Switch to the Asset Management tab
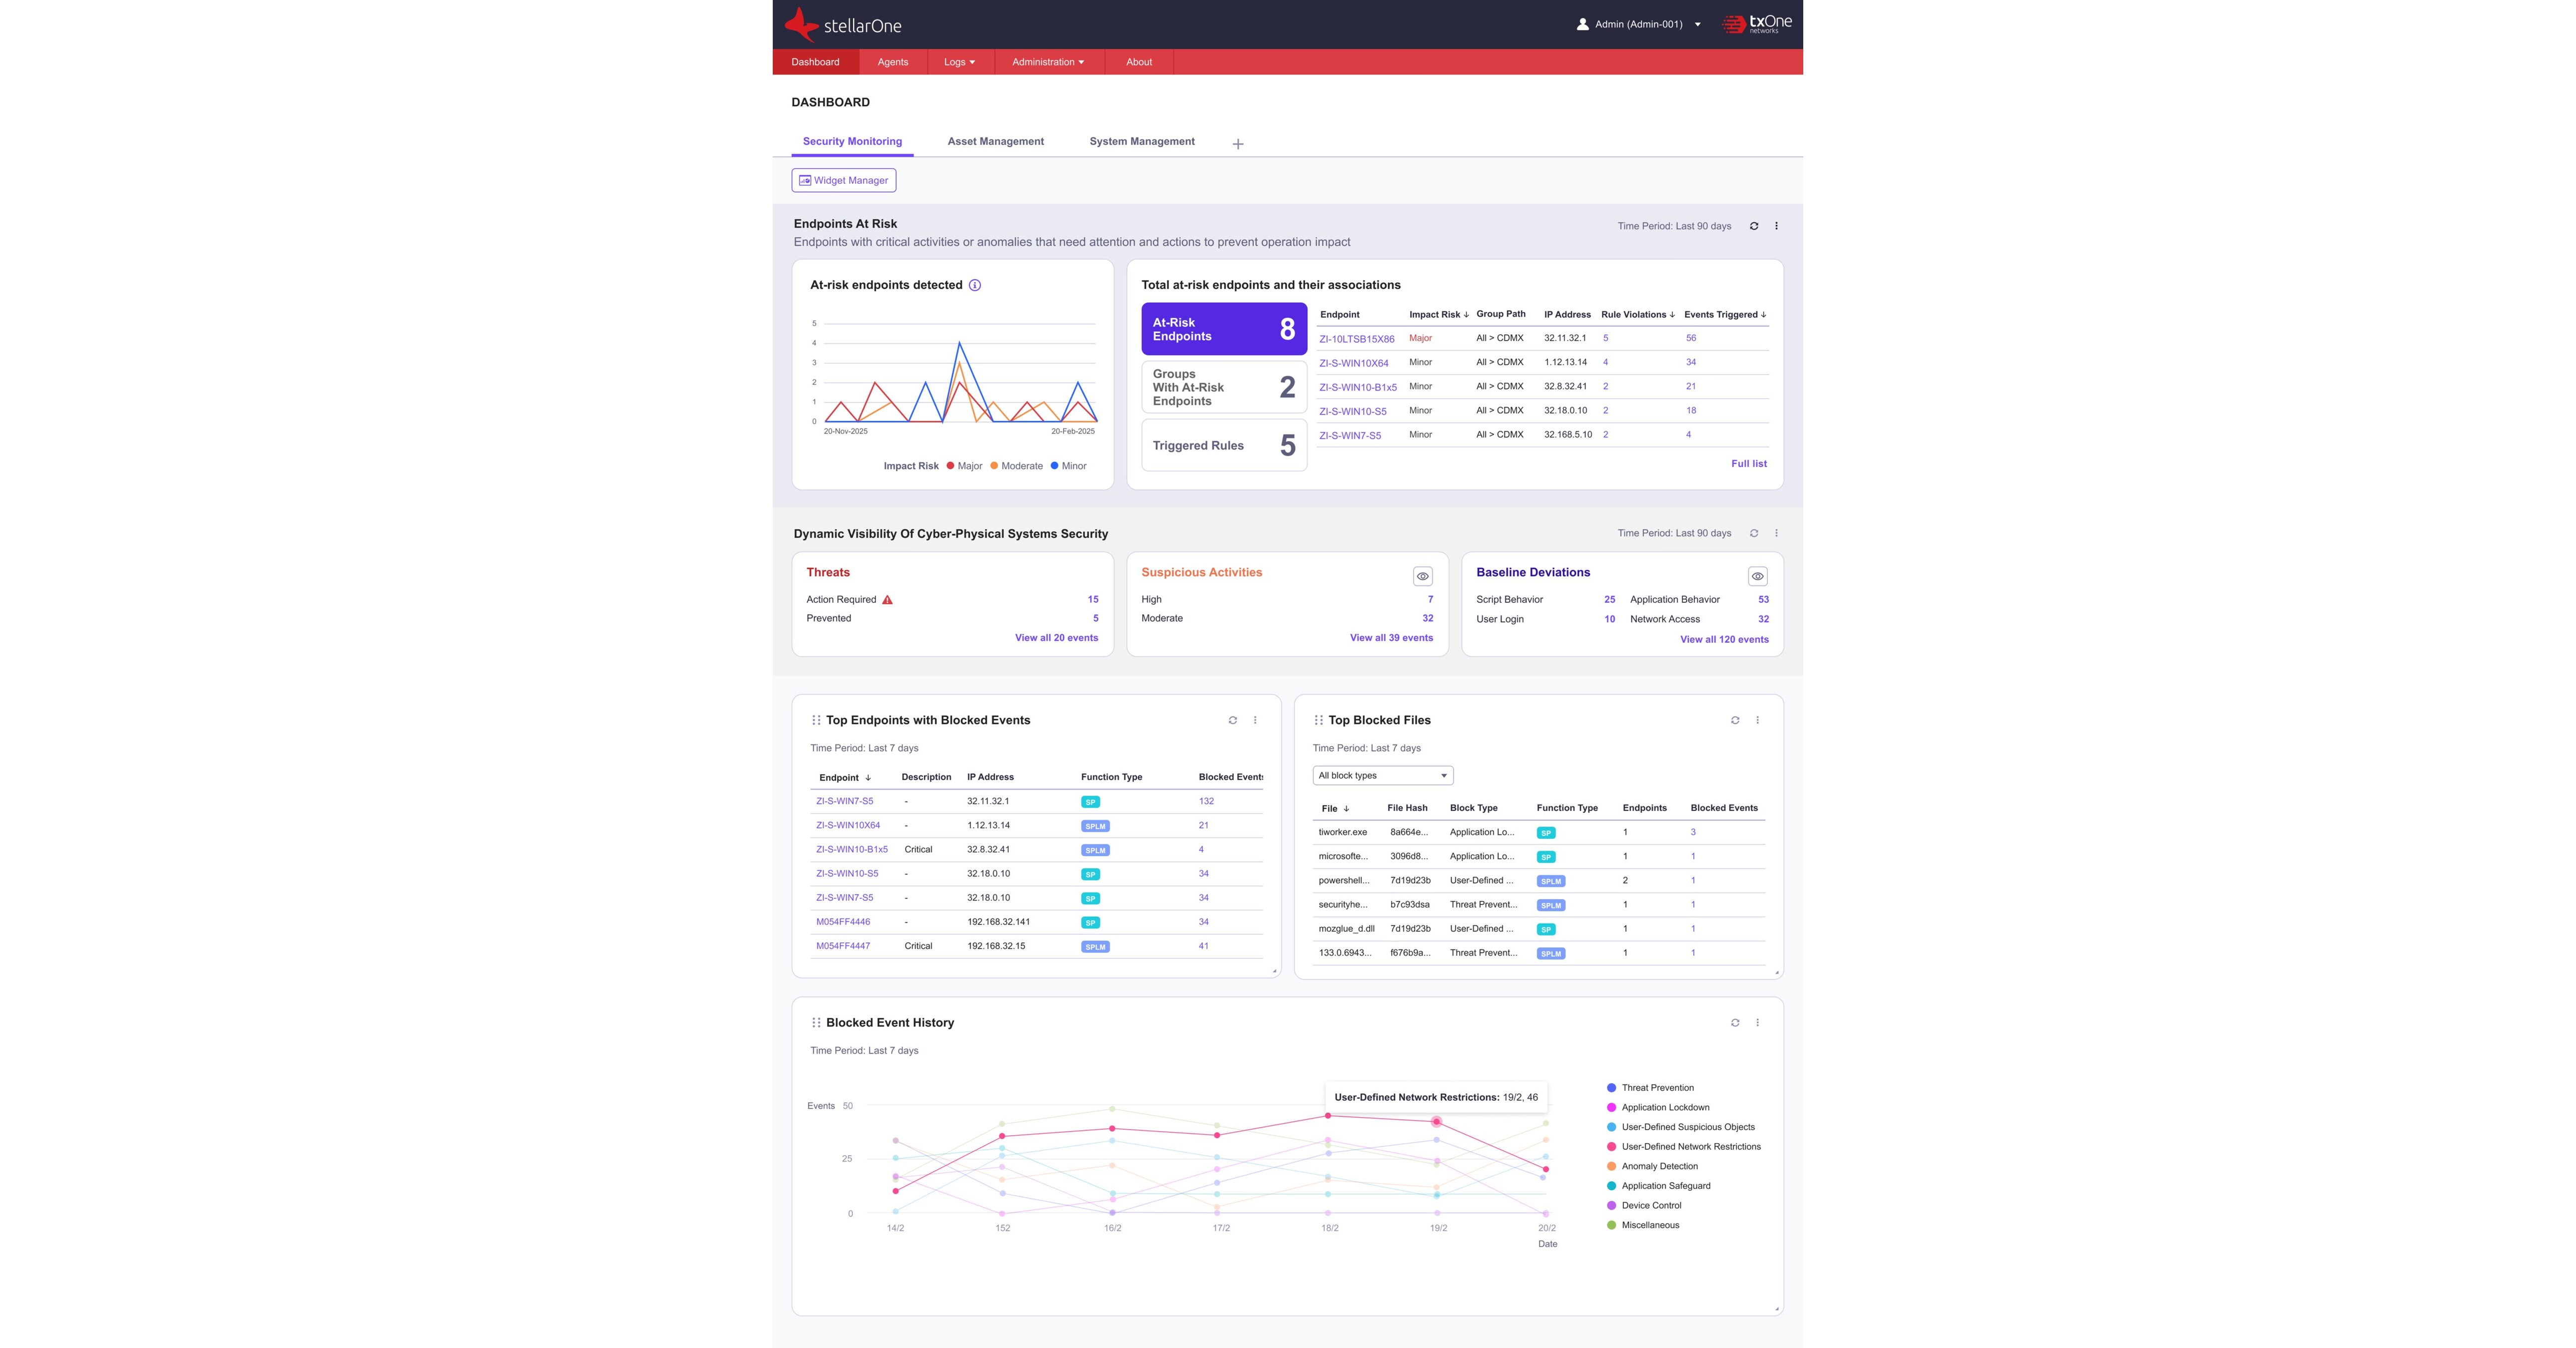 [996, 141]
